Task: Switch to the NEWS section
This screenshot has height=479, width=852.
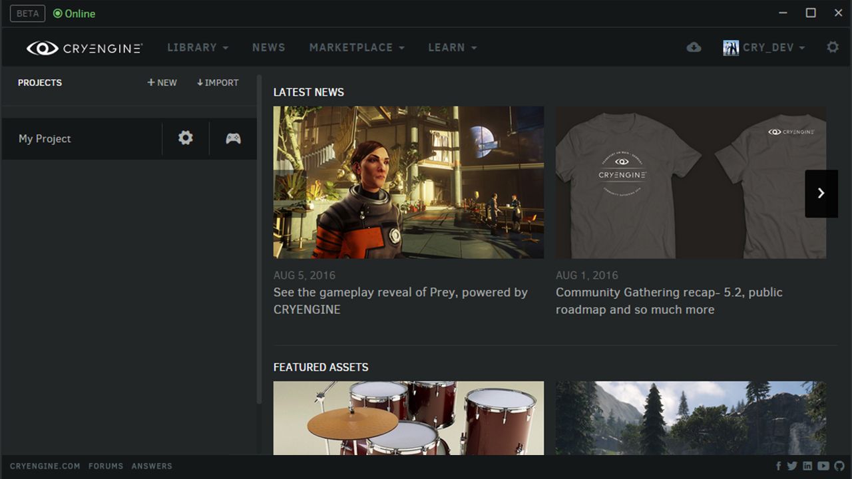Action: click(268, 47)
